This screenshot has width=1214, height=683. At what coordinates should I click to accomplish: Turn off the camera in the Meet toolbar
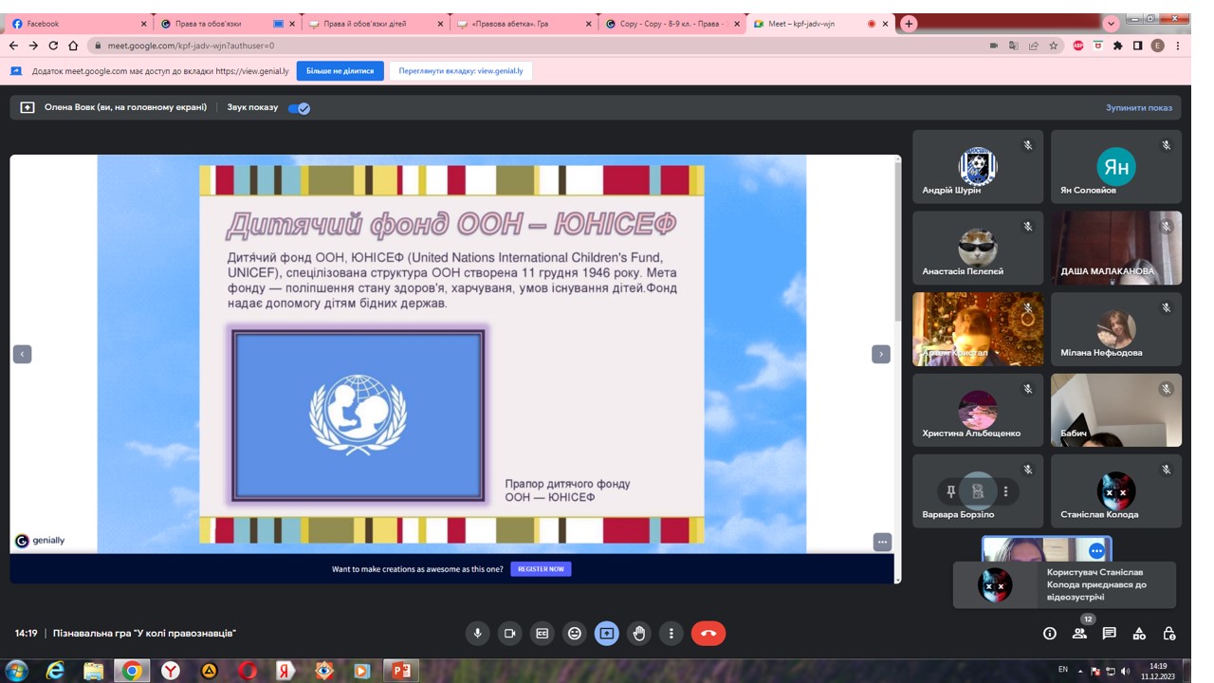[510, 634]
